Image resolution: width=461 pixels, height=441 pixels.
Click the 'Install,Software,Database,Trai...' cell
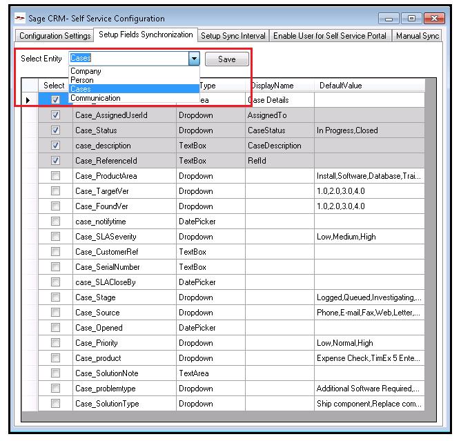tap(370, 176)
